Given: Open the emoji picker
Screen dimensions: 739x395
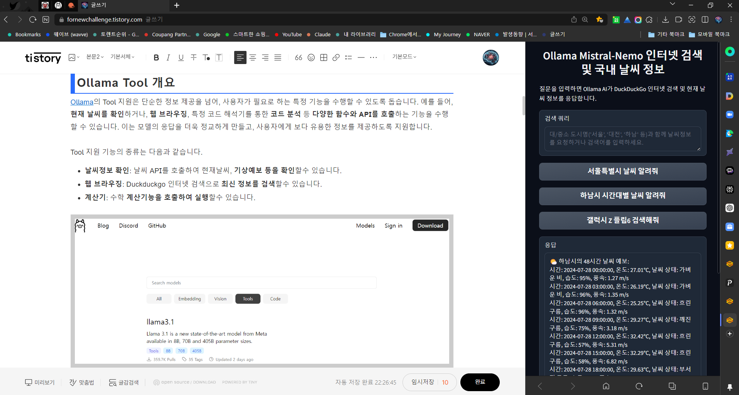Looking at the screenshot, I should [x=311, y=57].
